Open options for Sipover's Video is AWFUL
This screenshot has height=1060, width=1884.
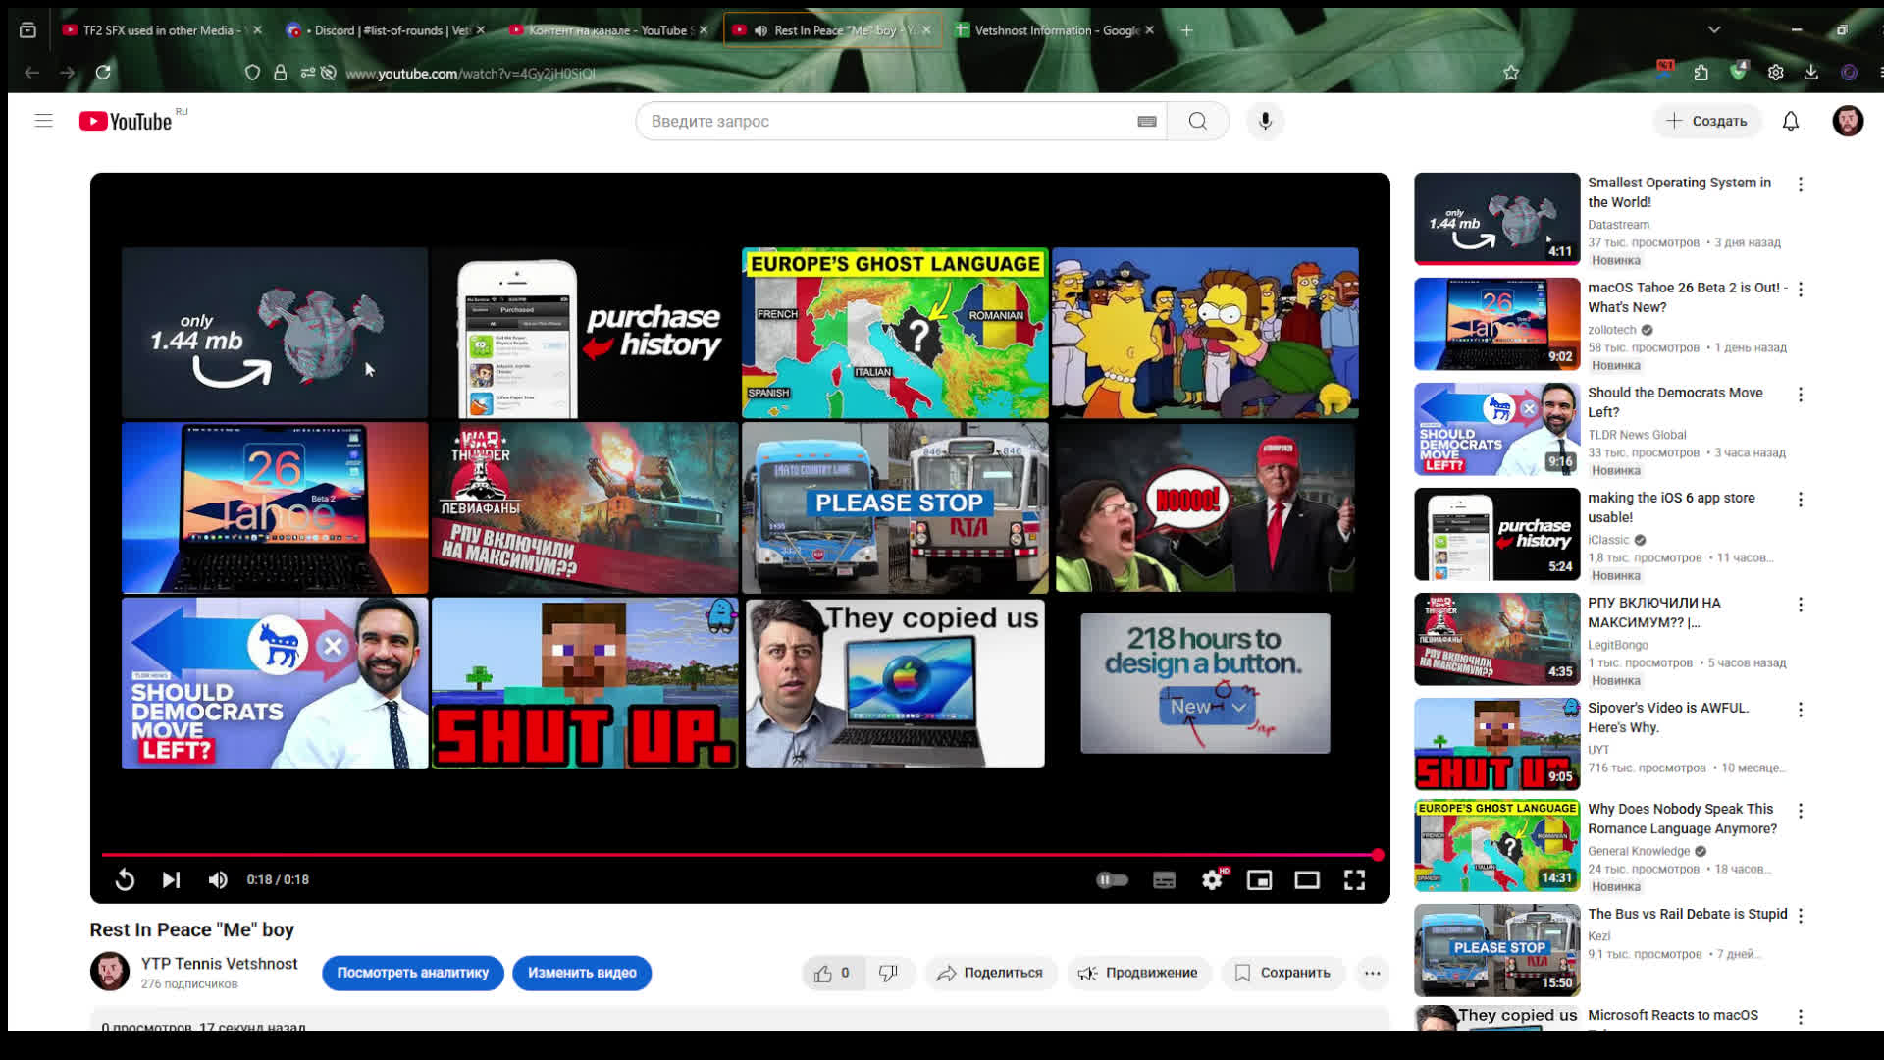point(1801,710)
